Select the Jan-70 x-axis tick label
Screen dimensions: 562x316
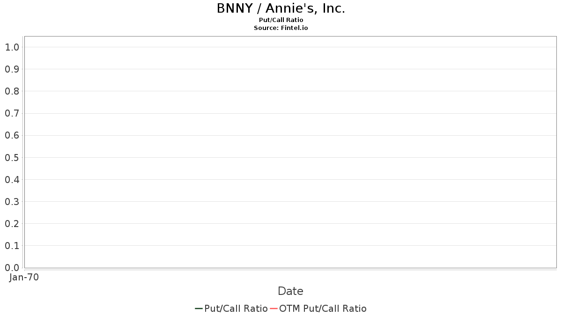(x=24, y=277)
